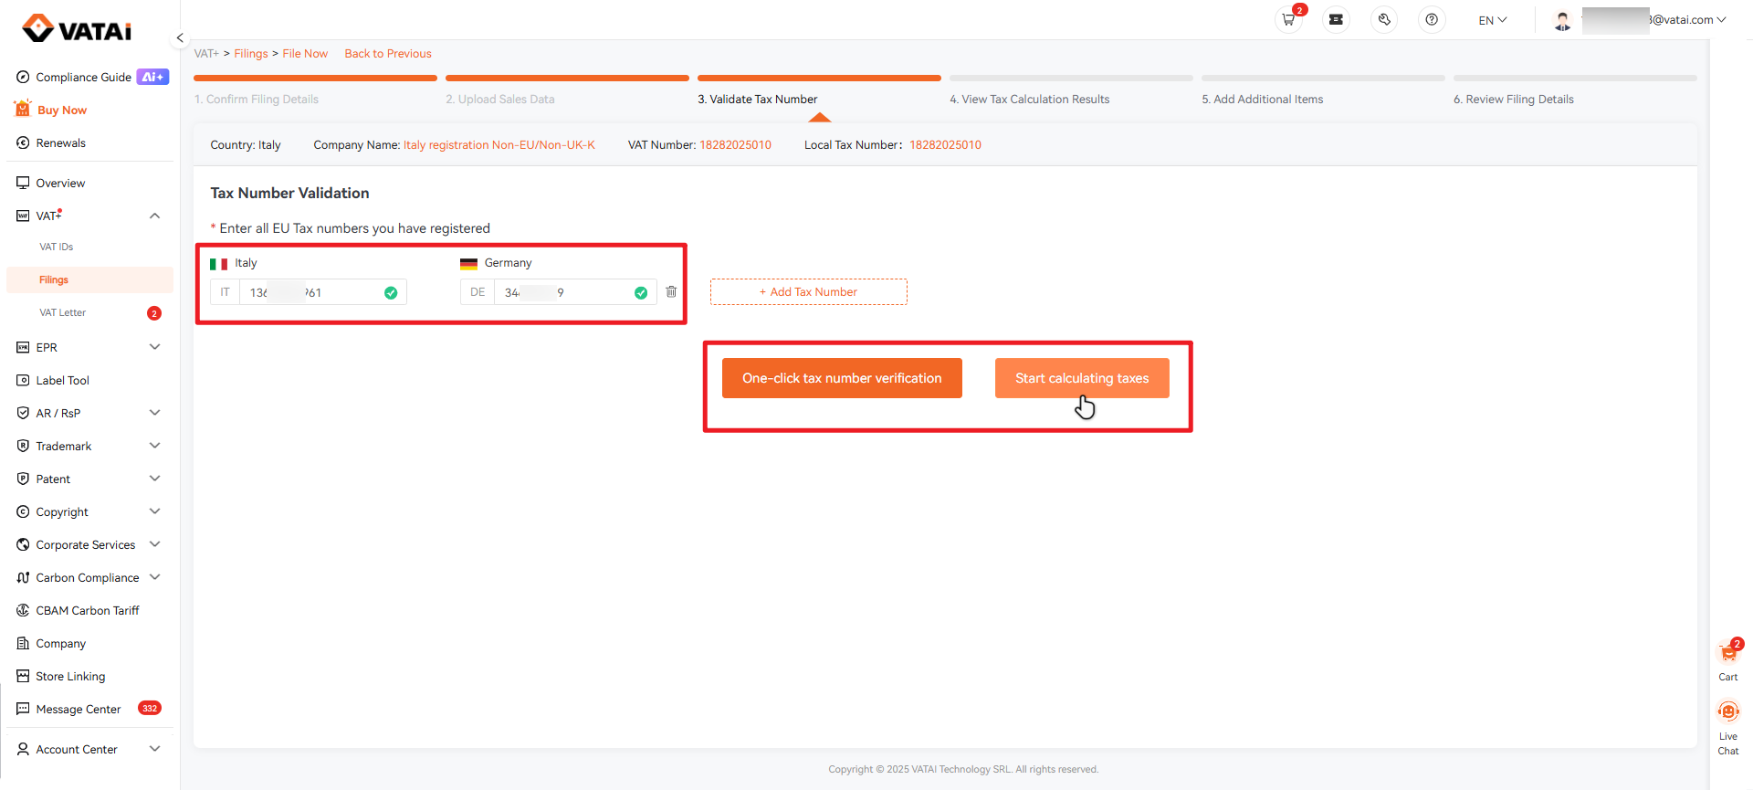Collapse the left sidebar panel
This screenshot has height=790, width=1753.
pos(180,38)
